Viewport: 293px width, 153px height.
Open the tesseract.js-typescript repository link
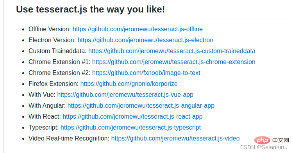[130, 128]
